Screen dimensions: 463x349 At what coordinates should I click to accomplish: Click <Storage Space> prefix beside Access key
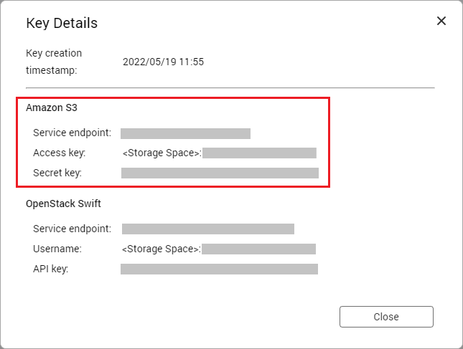pyautogui.click(x=162, y=153)
